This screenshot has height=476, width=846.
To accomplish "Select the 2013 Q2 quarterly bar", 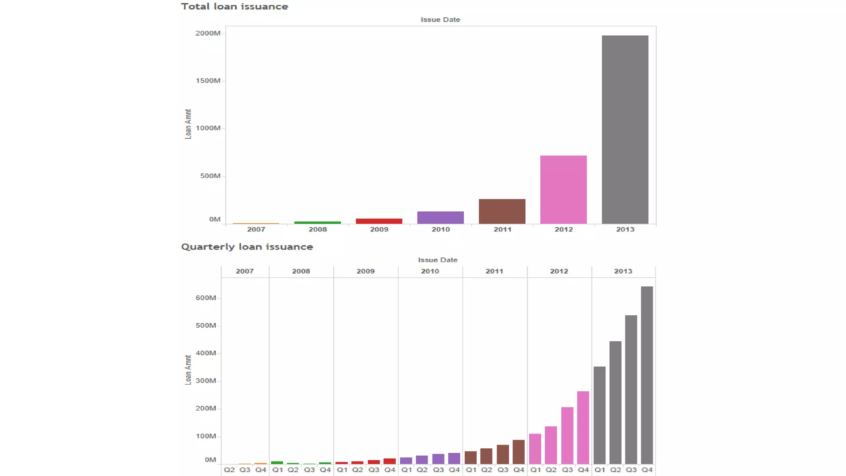I will [x=615, y=402].
